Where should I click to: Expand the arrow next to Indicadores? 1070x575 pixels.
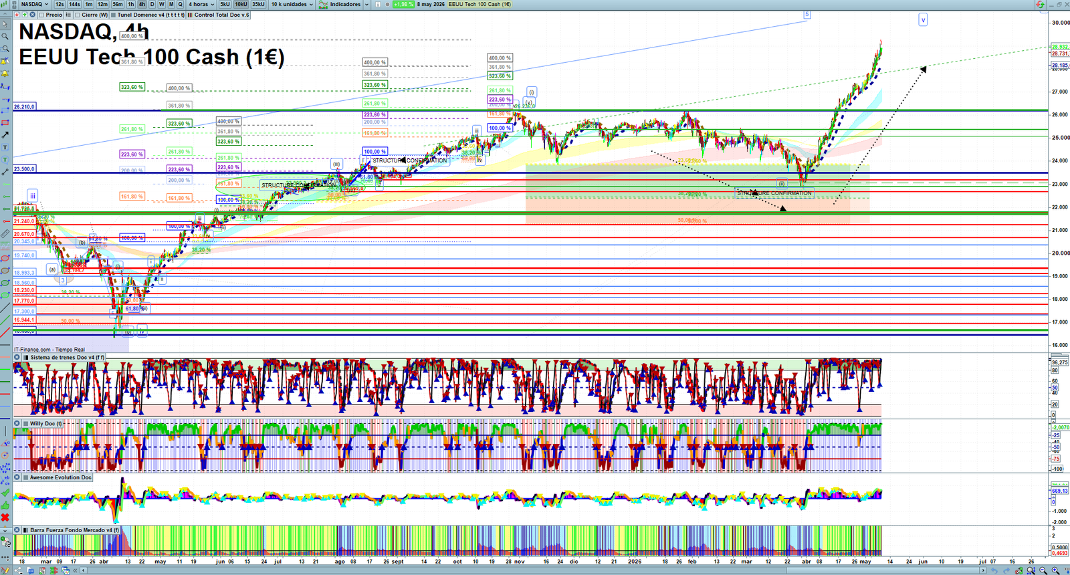[366, 4]
